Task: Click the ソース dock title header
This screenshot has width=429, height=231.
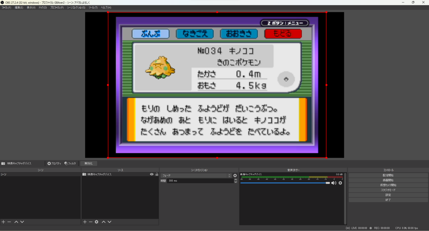Action: point(120,170)
